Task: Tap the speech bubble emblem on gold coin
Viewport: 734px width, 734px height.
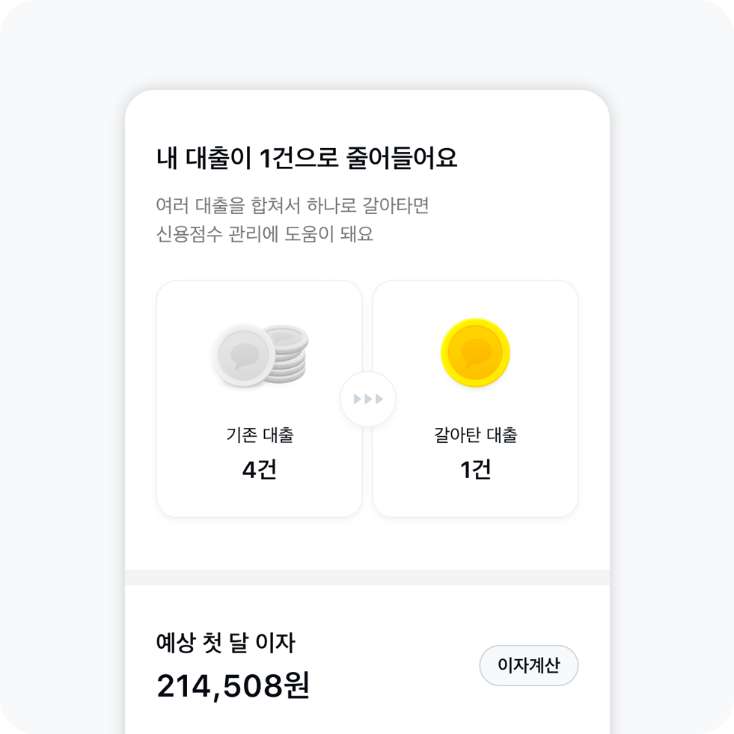Action: coord(476,352)
